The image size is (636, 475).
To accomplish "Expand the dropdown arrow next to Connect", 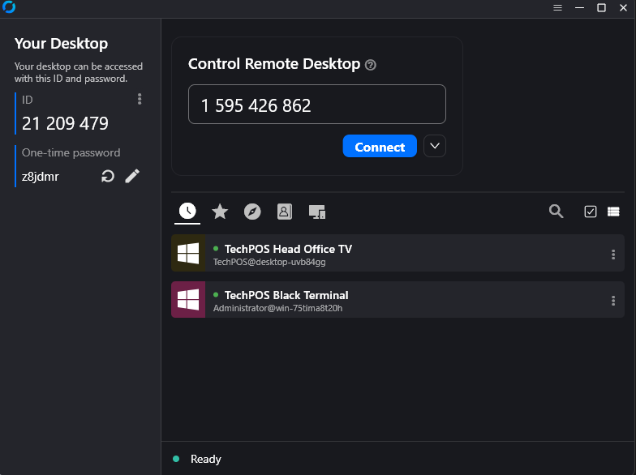I will click(x=435, y=146).
